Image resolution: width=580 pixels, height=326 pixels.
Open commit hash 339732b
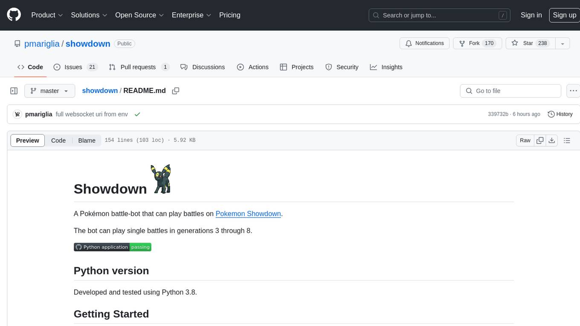(x=498, y=114)
